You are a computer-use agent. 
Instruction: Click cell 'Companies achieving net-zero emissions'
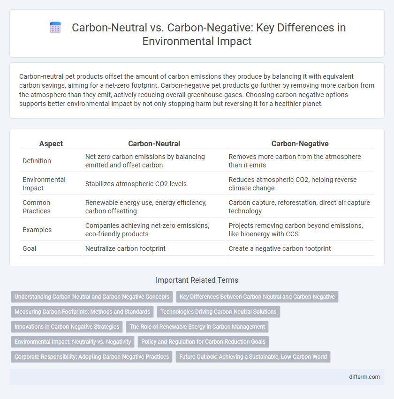point(154,230)
